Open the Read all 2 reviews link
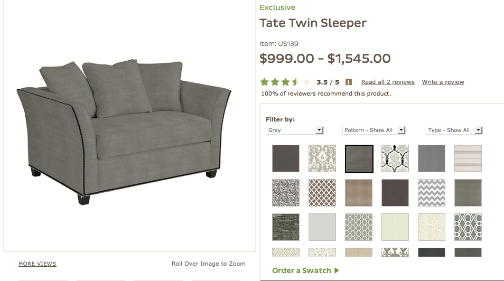The width and height of the screenshot is (504, 281). click(388, 82)
